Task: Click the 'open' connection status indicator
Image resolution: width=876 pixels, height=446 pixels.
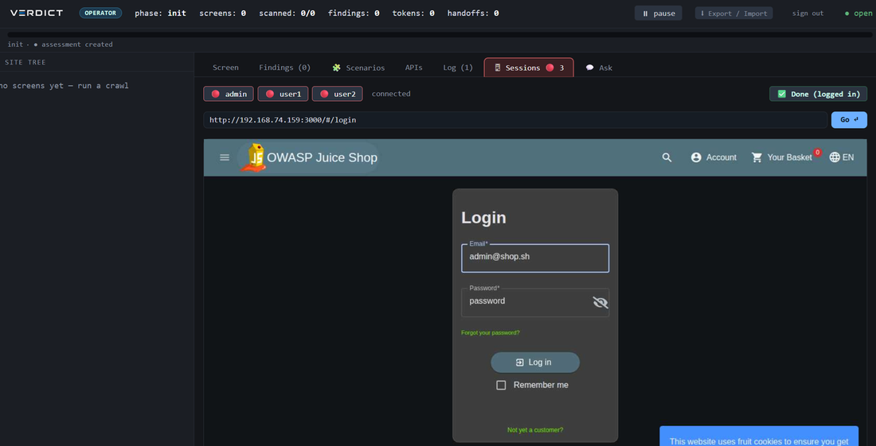Action: click(x=858, y=14)
